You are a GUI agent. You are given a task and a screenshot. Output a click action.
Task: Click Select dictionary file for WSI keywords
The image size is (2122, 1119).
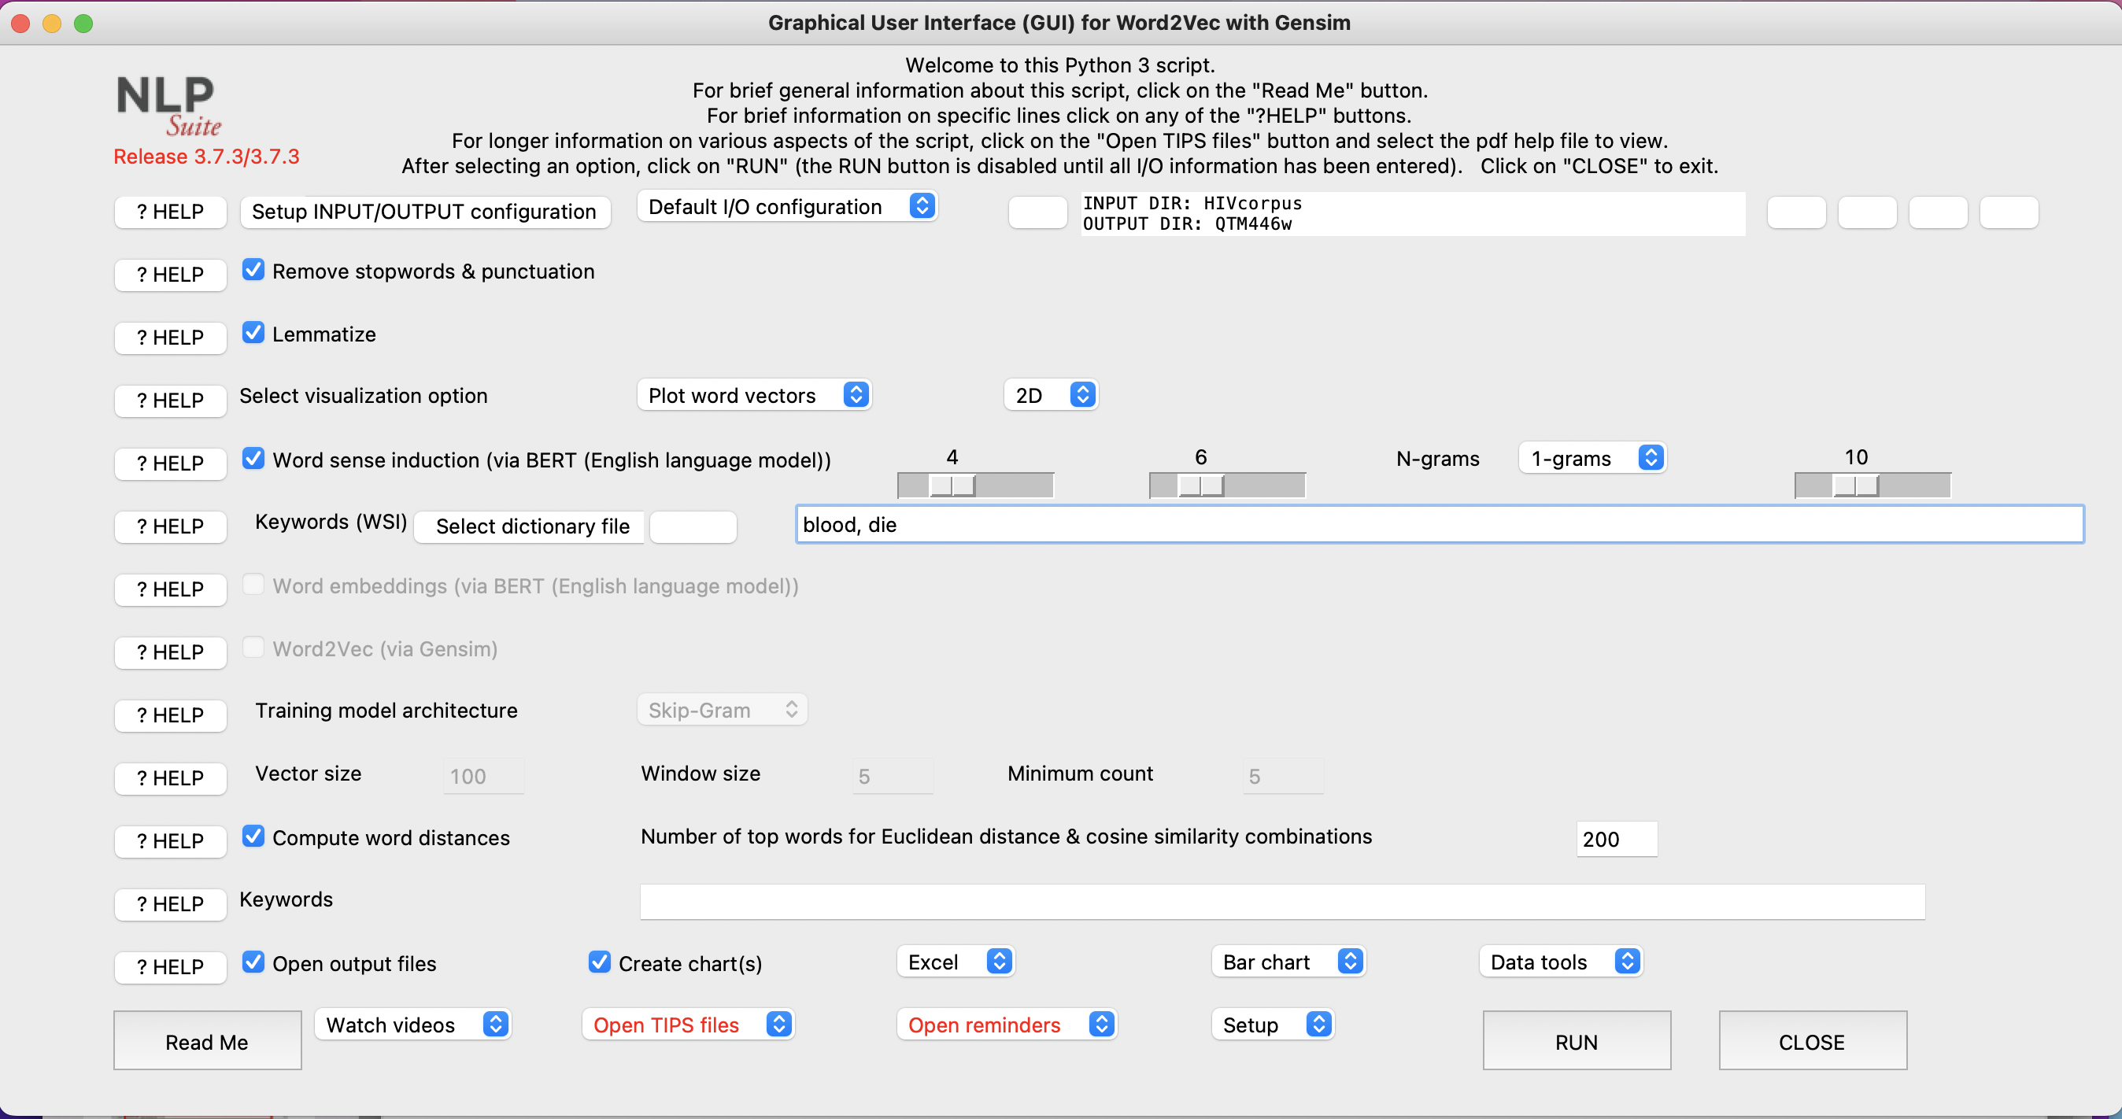click(x=530, y=526)
